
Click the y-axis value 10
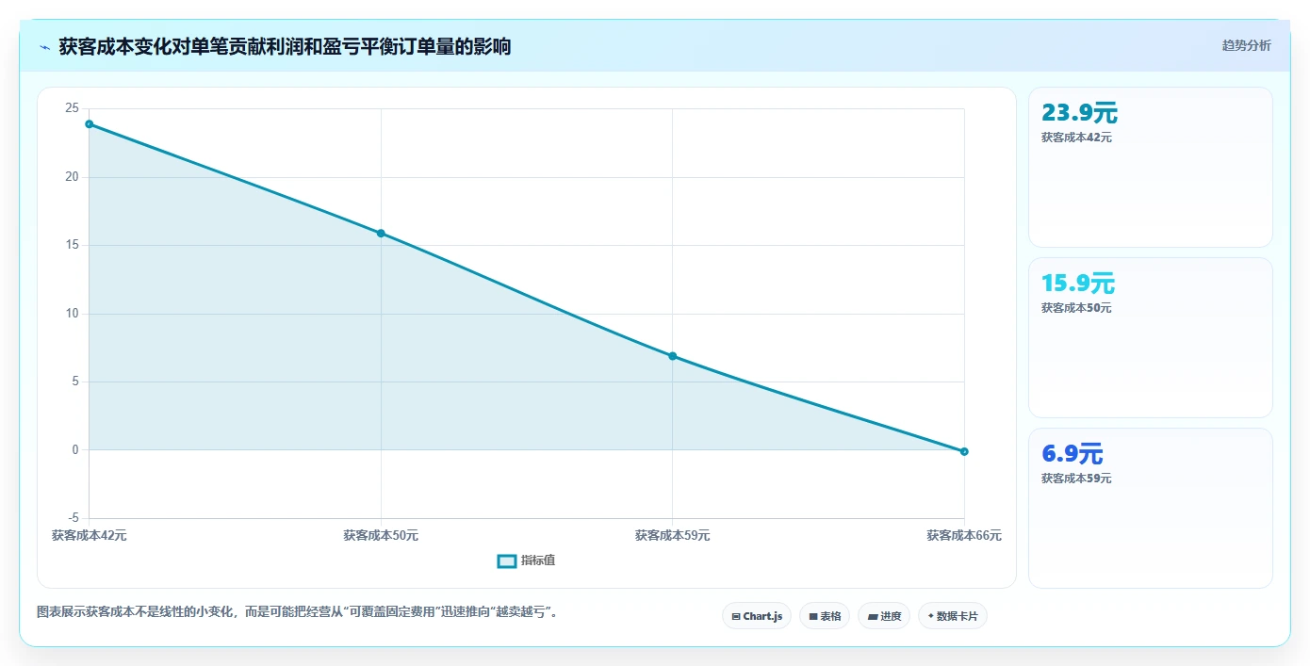point(72,314)
